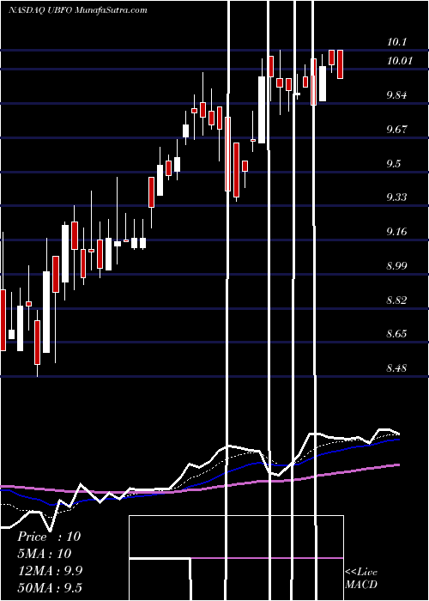The height and width of the screenshot is (601, 429).
Task: Click the NASDAQ UBFO MunafaSutra.com title text
Action: click(78, 10)
